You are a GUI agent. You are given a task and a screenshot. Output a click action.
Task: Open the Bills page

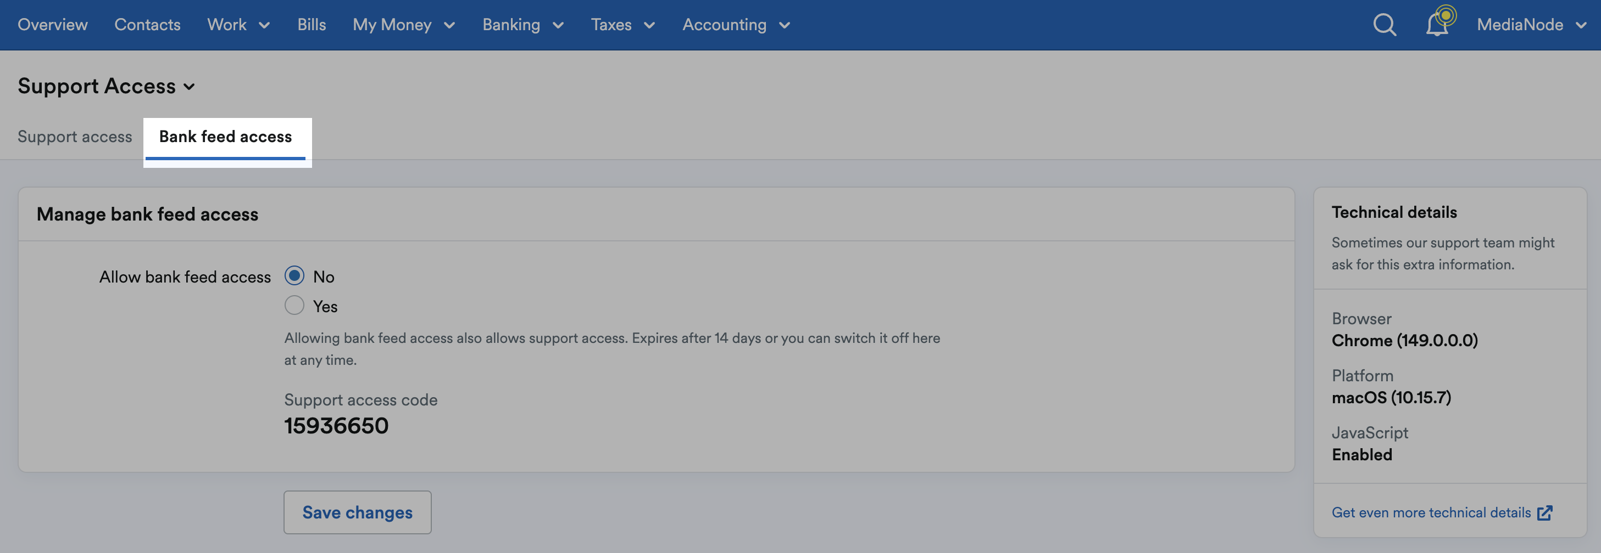coord(312,25)
